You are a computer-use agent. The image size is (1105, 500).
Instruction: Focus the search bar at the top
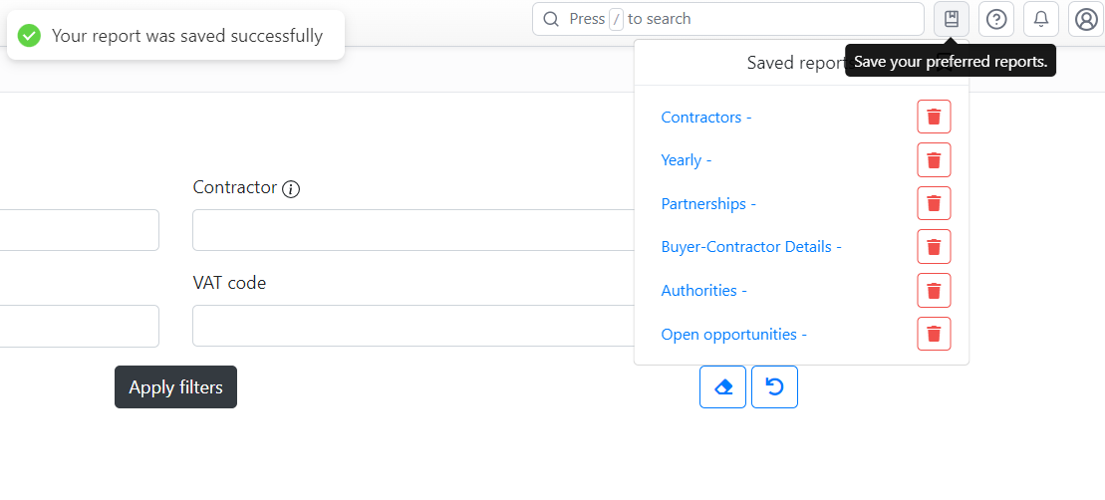point(728,19)
